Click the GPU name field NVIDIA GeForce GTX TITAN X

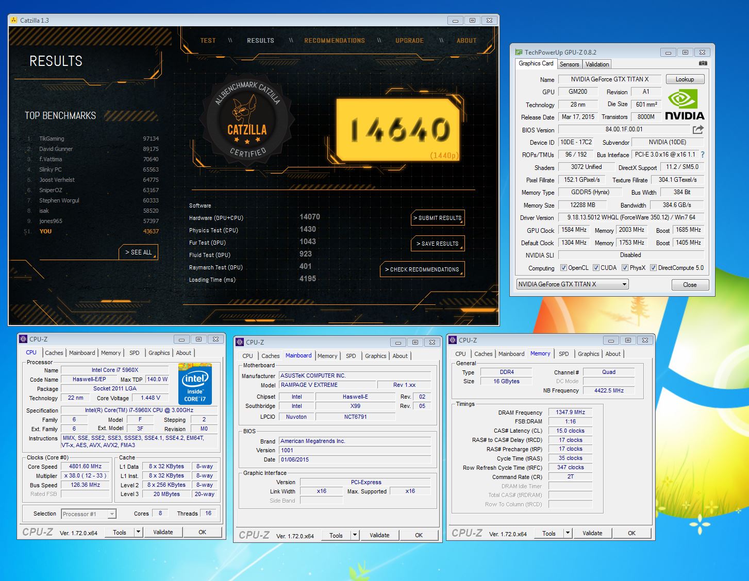[609, 79]
